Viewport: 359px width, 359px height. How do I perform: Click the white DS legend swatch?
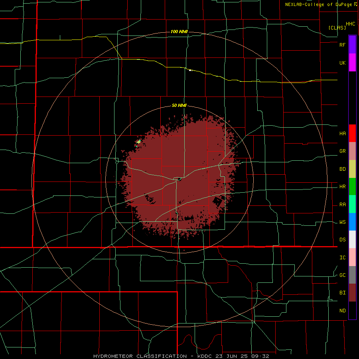click(x=352, y=239)
